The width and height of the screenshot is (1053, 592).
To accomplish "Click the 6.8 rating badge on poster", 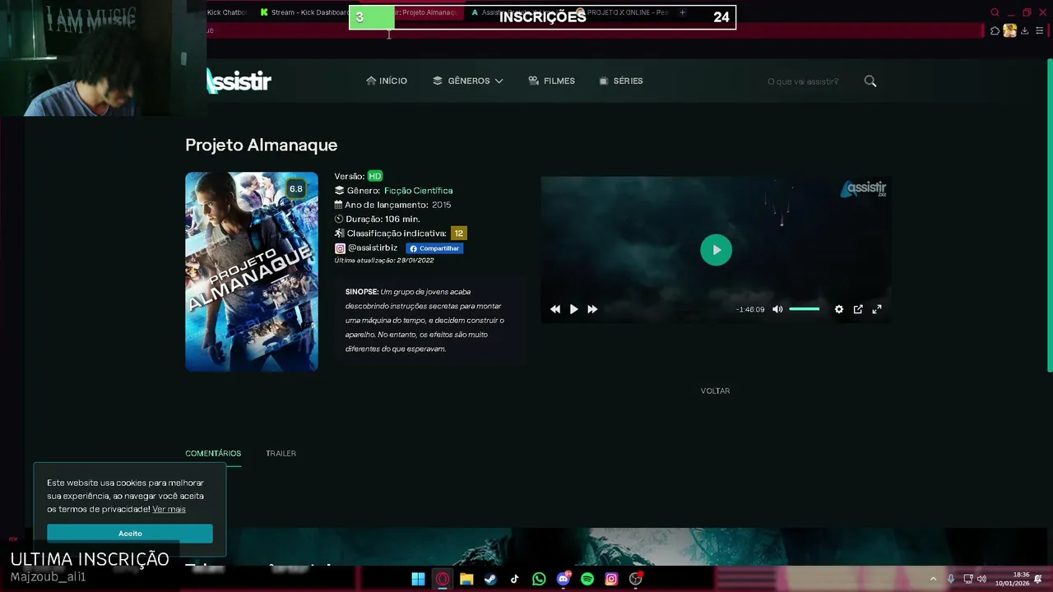I will click(x=295, y=189).
